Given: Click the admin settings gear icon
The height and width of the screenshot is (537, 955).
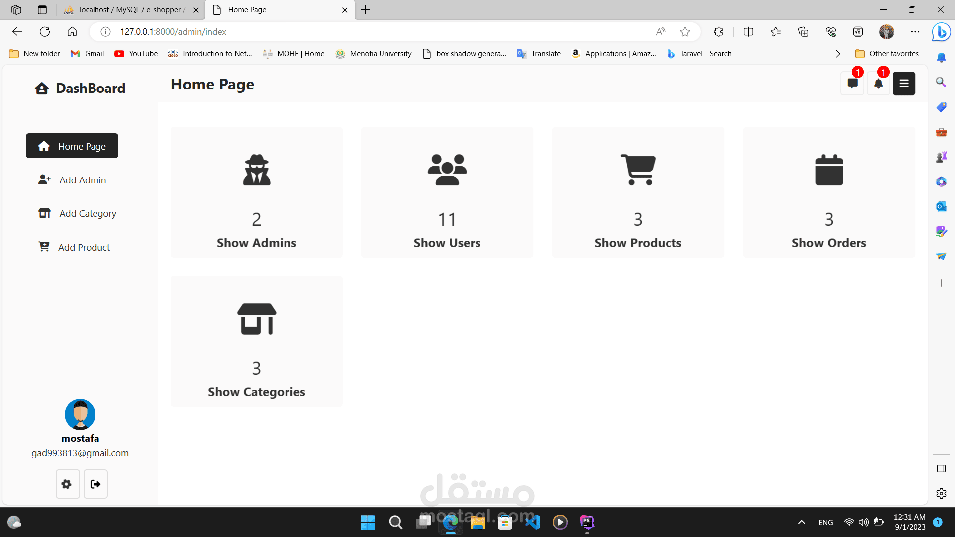Looking at the screenshot, I should click(x=67, y=484).
